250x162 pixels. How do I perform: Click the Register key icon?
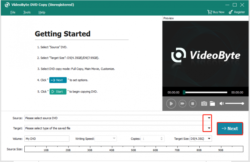tap(231, 12)
